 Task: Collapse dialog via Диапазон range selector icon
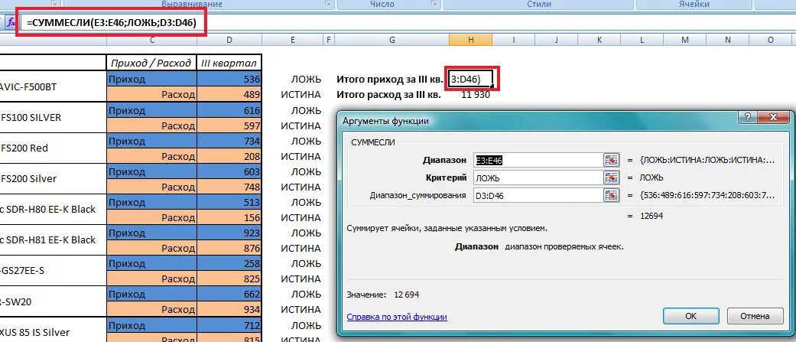coord(612,160)
